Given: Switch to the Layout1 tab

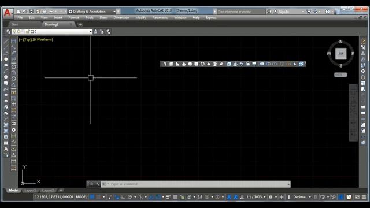Looking at the screenshot, I should coord(30,190).
